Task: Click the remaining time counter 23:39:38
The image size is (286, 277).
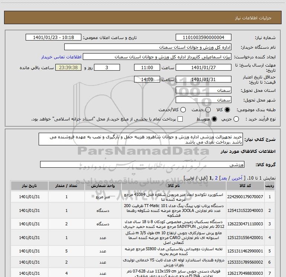Action: coord(68,67)
